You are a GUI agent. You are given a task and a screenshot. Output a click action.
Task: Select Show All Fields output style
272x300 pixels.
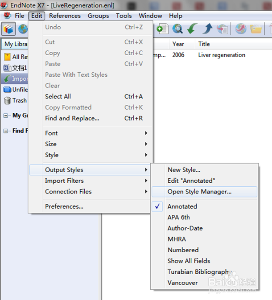click(x=204, y=261)
